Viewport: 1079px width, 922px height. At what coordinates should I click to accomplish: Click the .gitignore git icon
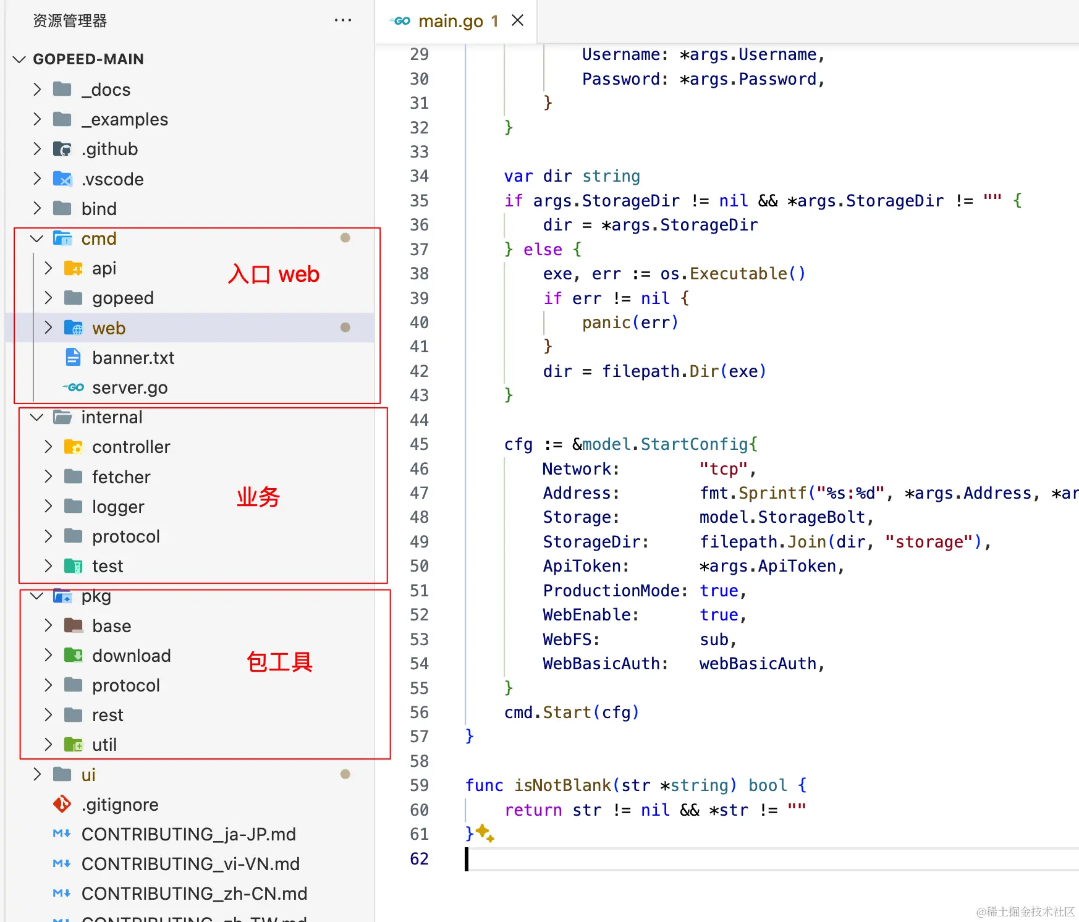point(62,804)
